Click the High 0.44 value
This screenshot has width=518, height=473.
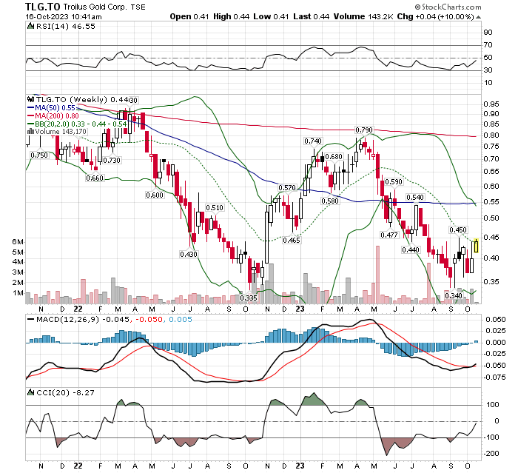coord(231,16)
